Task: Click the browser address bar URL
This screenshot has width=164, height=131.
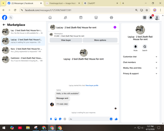Action: click(x=48, y=10)
